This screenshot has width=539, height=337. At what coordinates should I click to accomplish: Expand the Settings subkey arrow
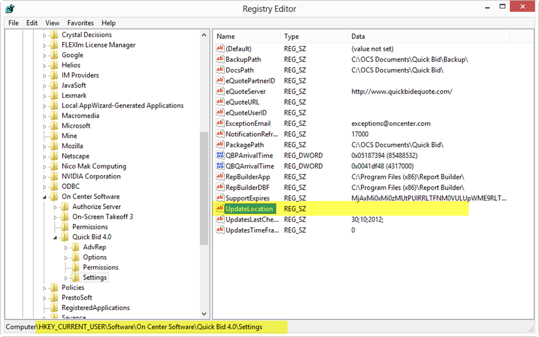pos(66,278)
